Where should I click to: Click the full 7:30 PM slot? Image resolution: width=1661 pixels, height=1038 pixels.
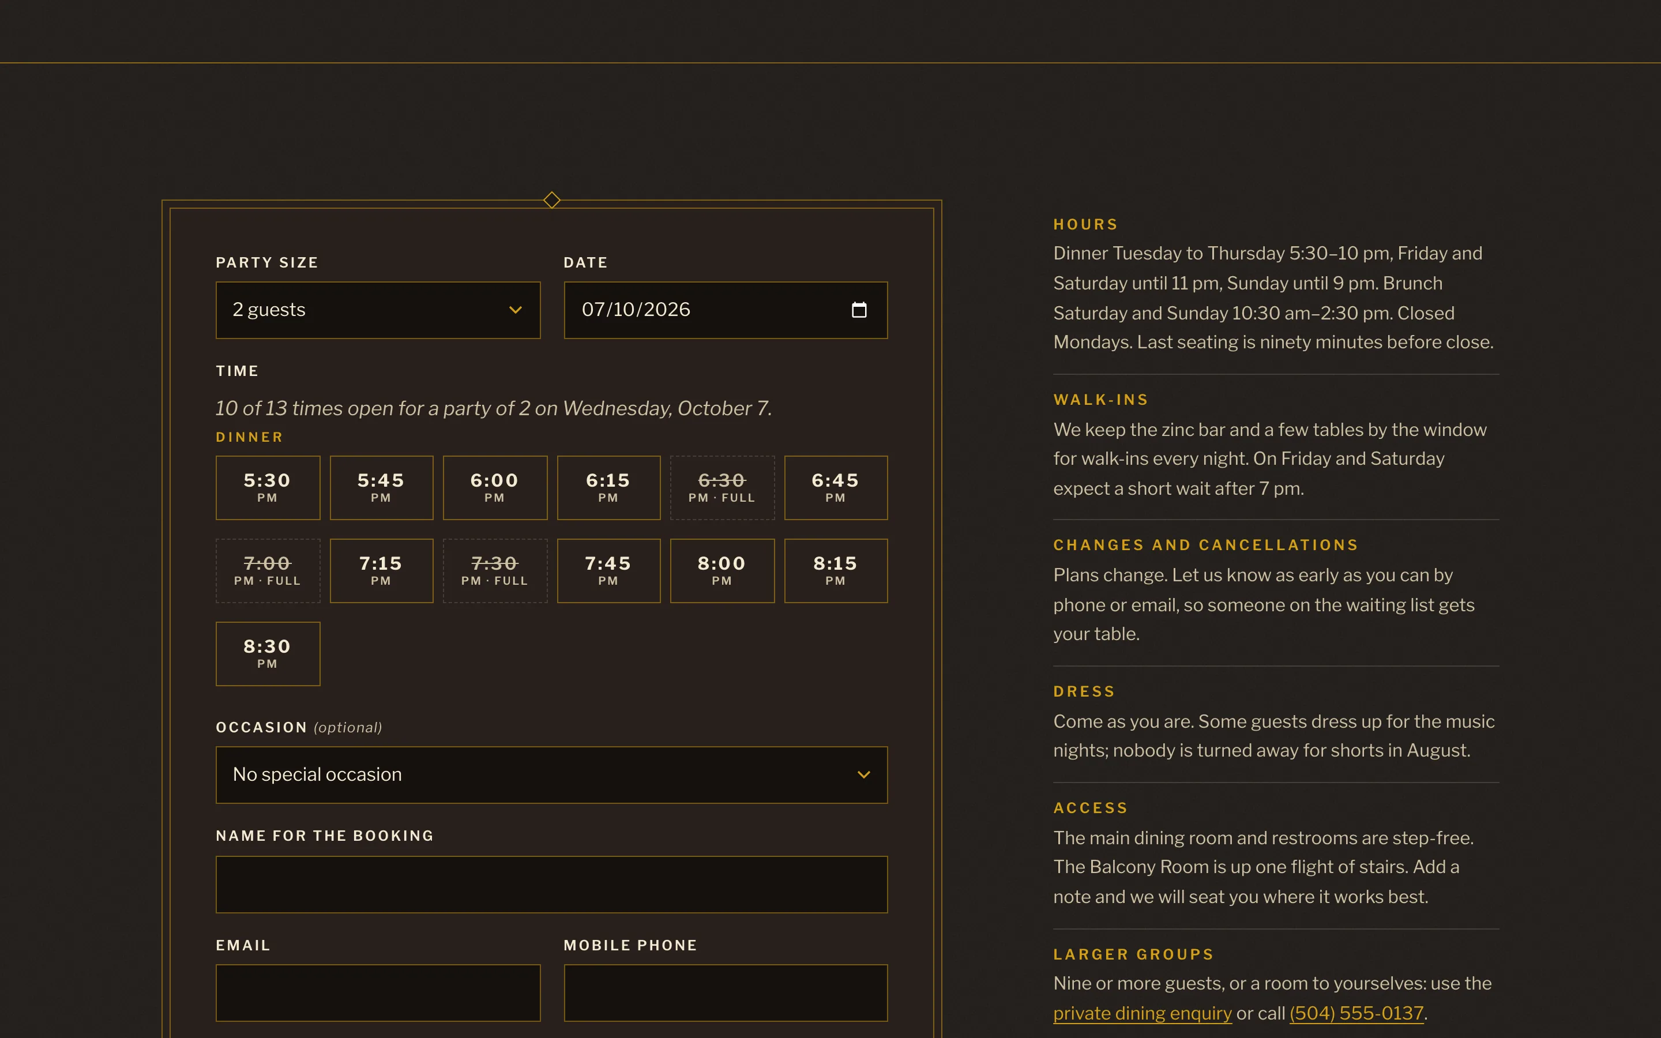pos(495,570)
